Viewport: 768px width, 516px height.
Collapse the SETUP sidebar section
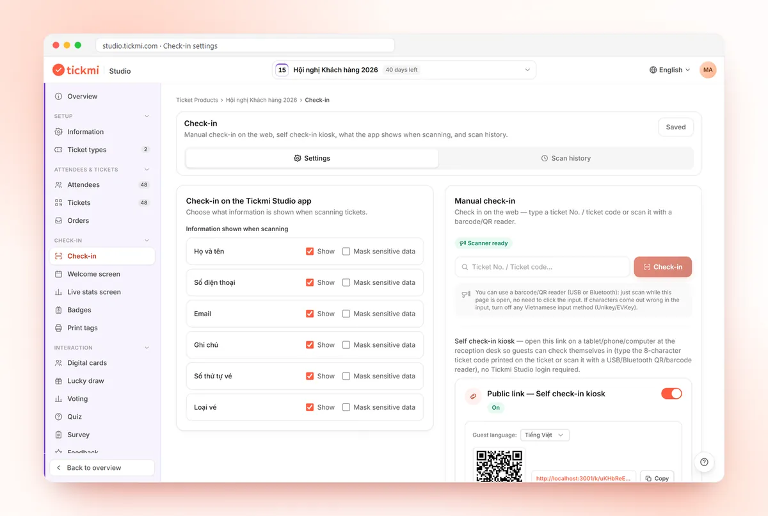point(147,117)
